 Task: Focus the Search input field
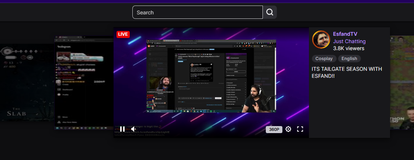point(198,12)
